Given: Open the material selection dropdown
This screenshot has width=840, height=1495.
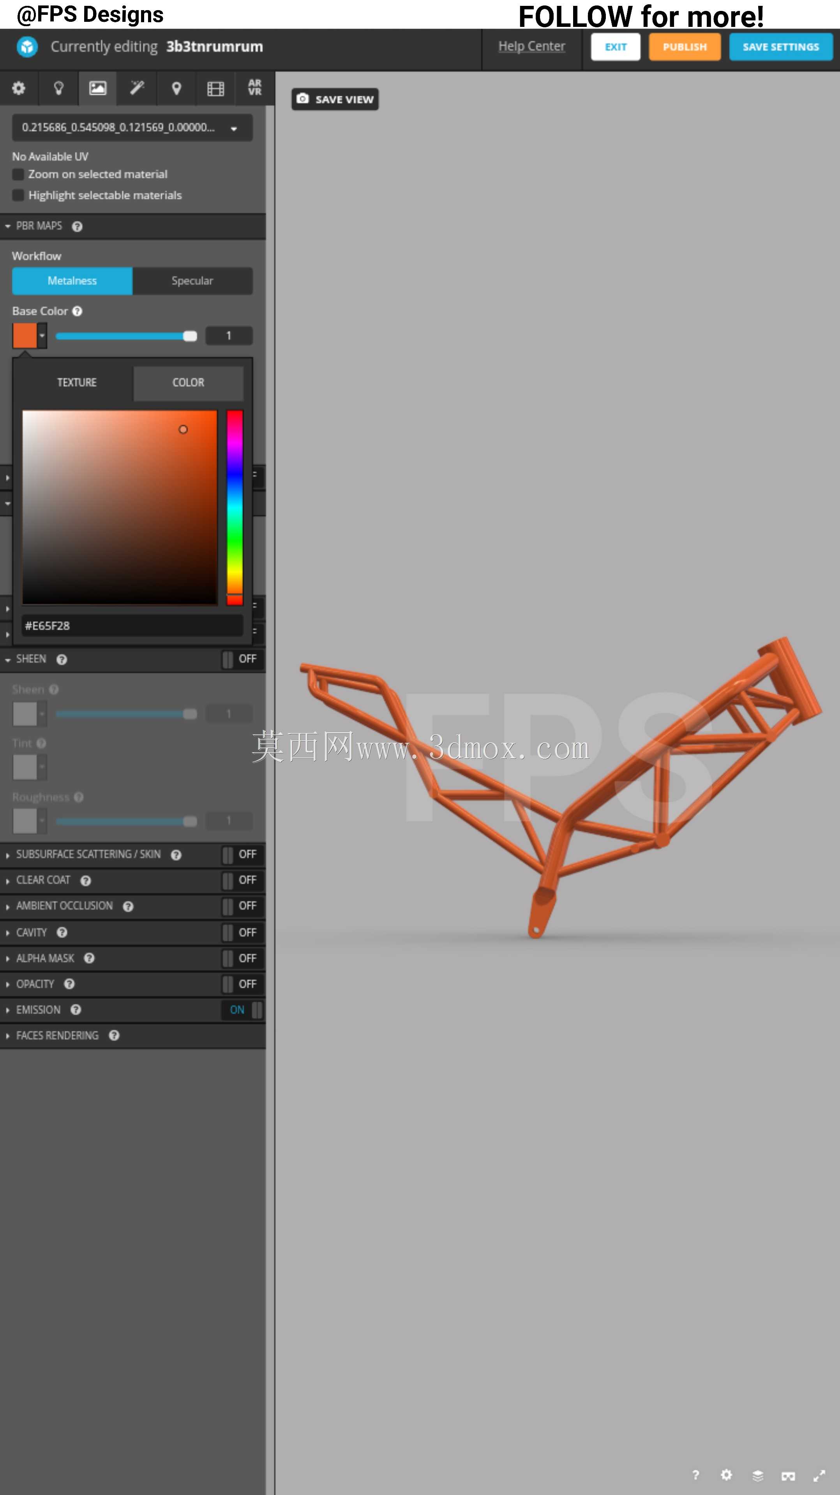Looking at the screenshot, I should point(132,128).
